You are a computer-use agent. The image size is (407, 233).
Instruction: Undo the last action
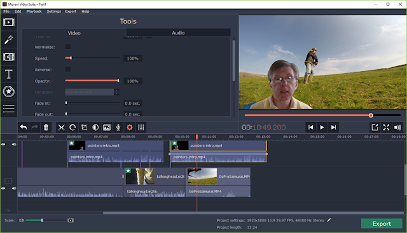tap(24, 127)
